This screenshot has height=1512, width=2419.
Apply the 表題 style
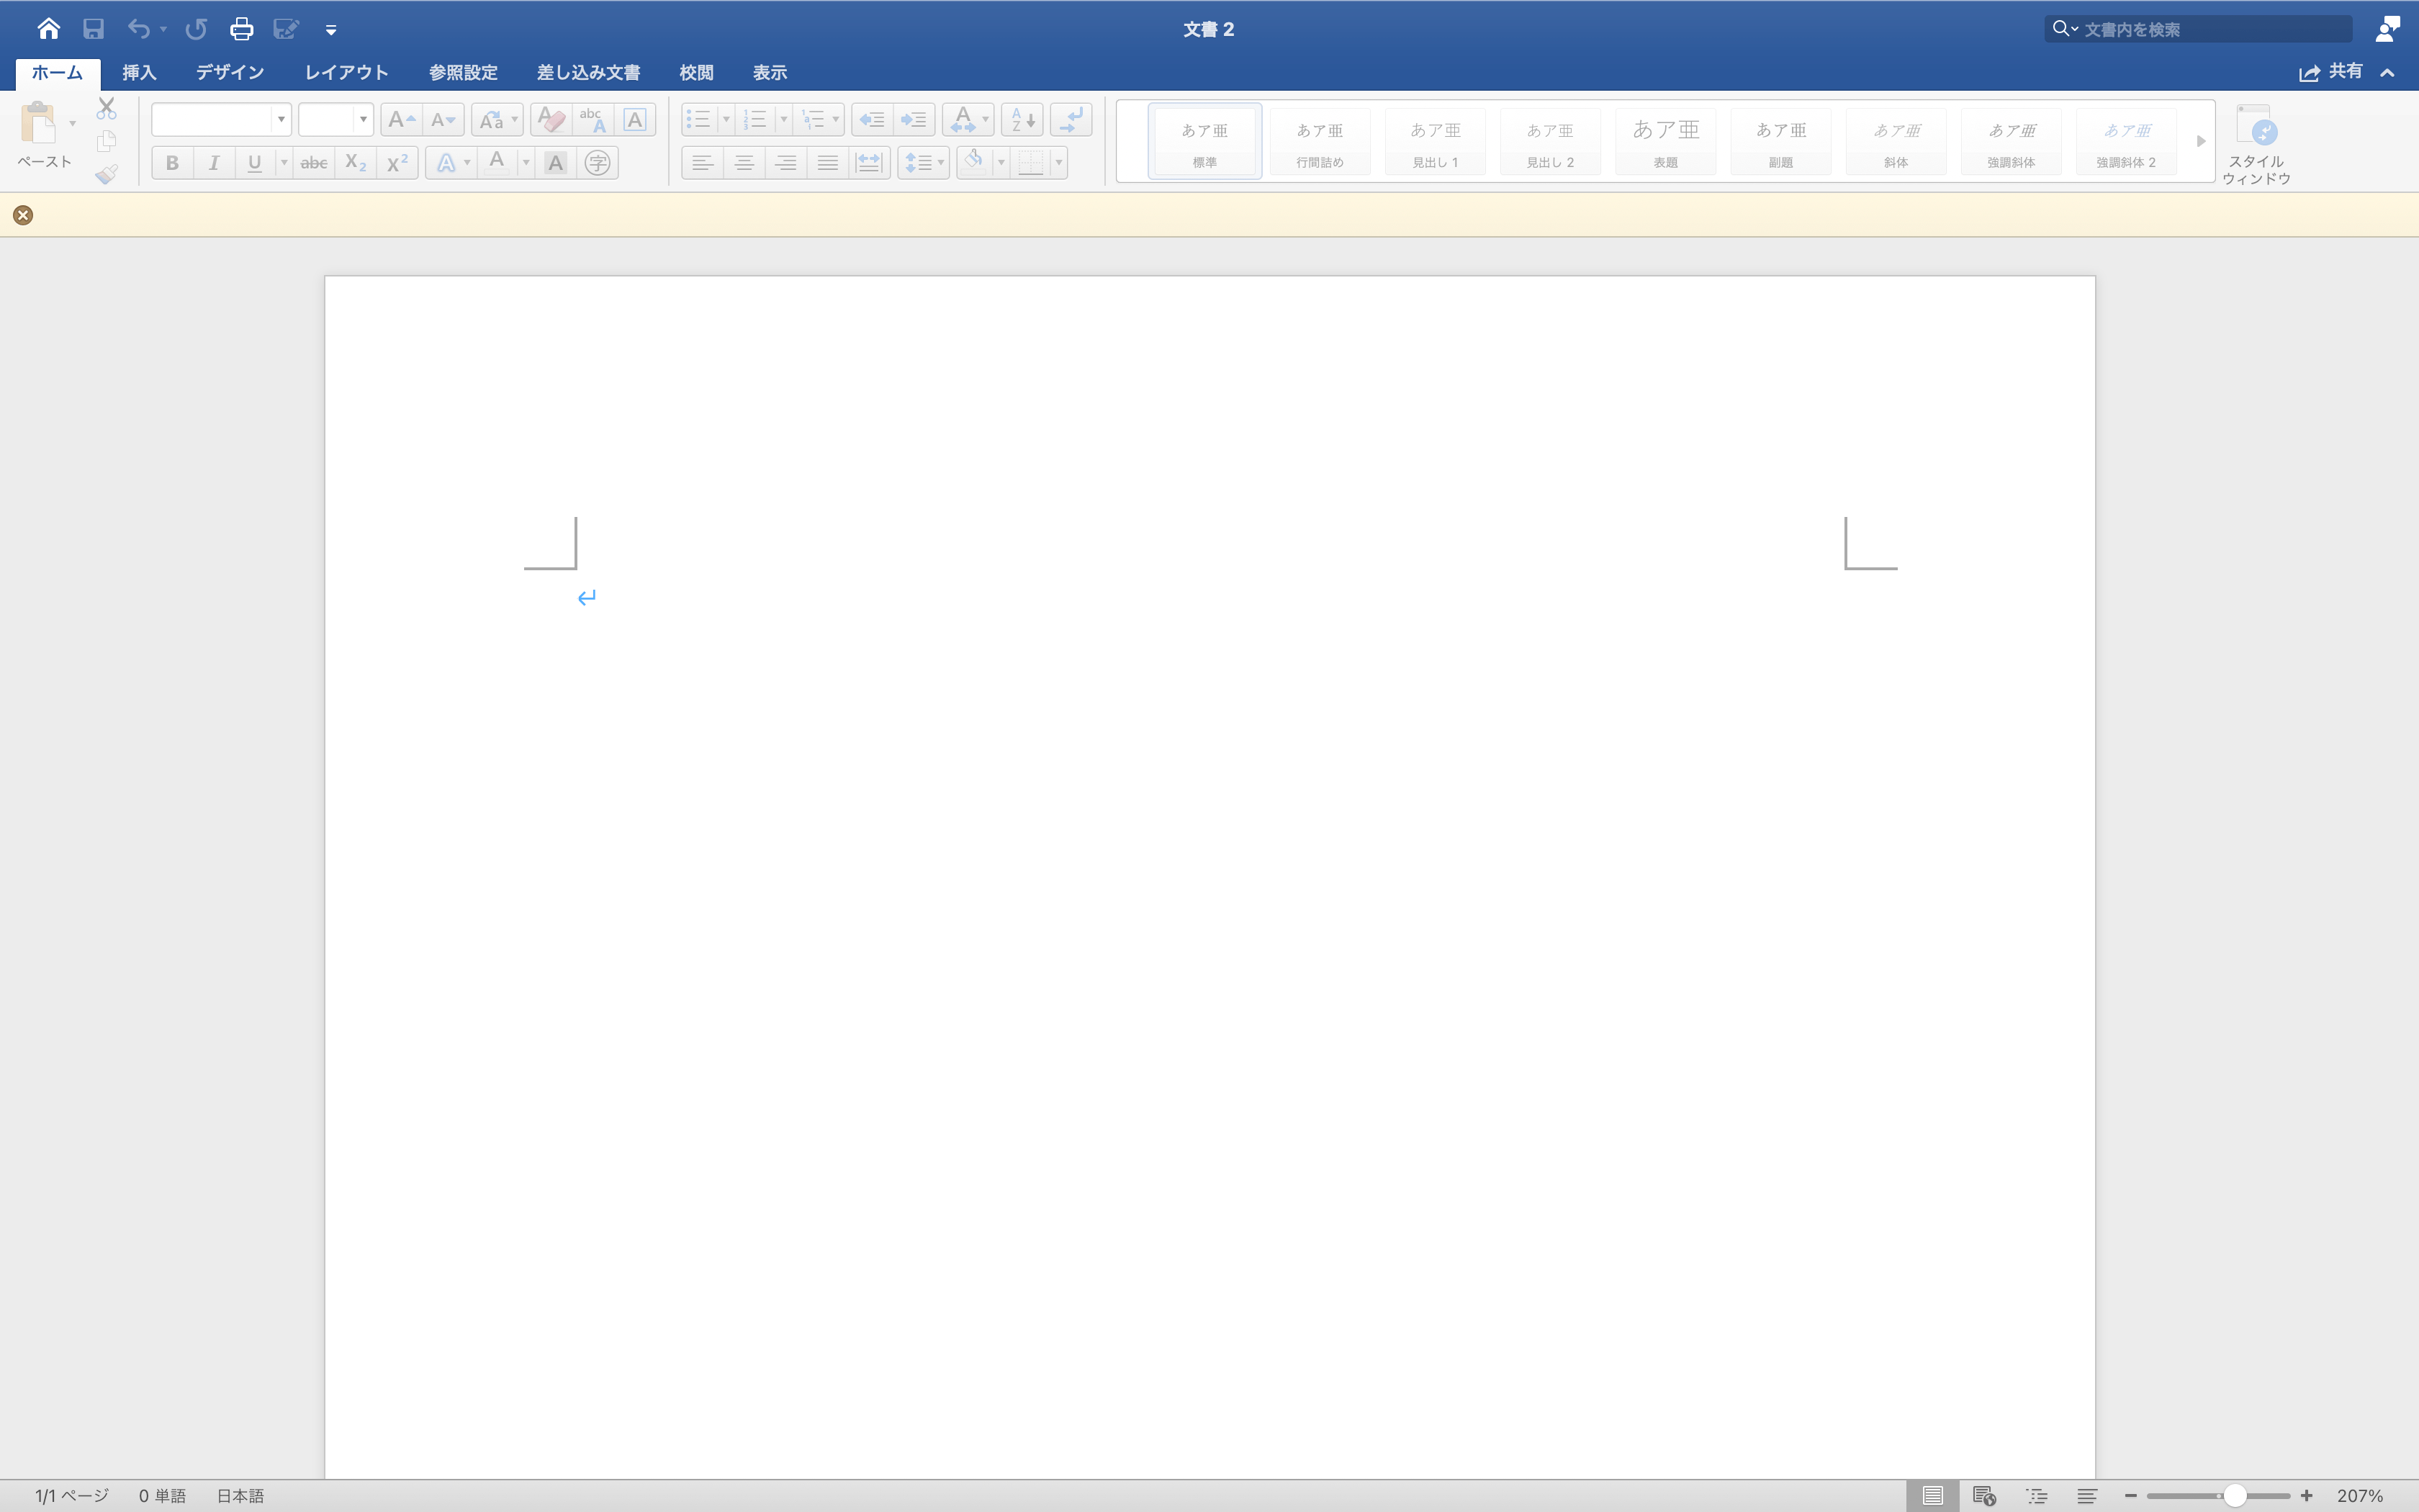point(1665,142)
